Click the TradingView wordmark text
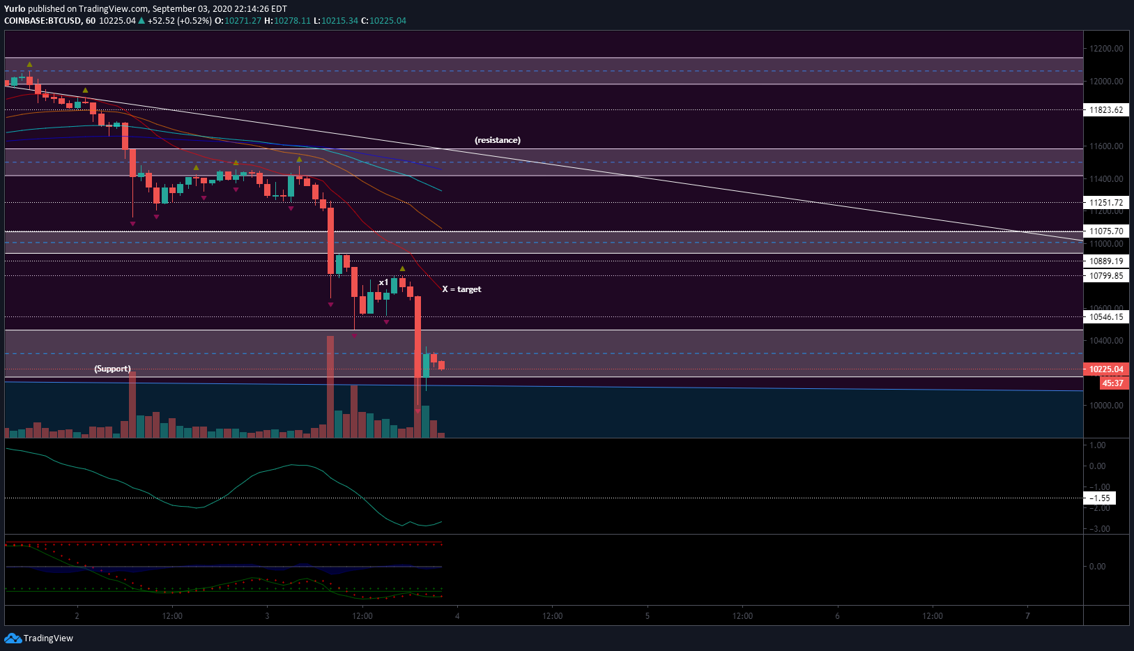1134x651 pixels. coord(48,638)
